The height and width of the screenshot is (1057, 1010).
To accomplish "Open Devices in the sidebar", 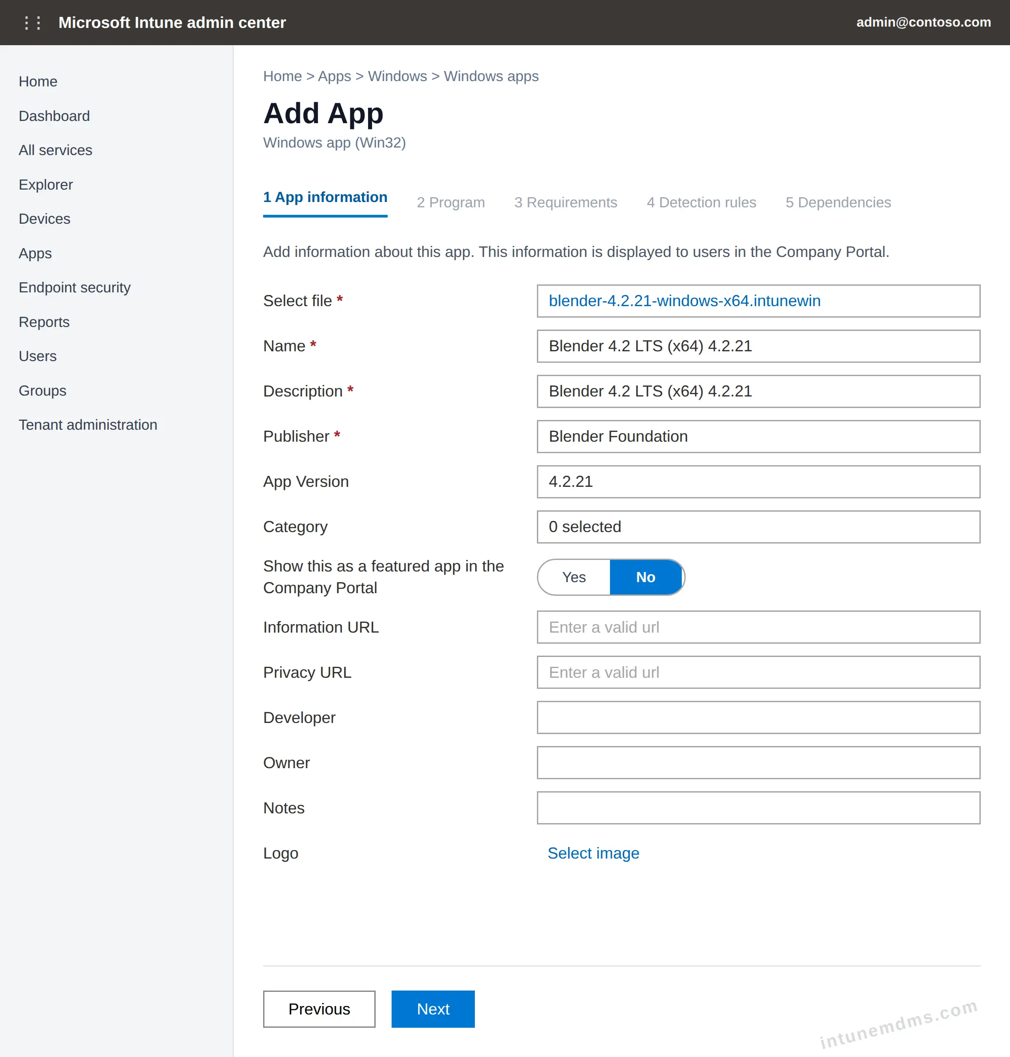I will coord(45,218).
